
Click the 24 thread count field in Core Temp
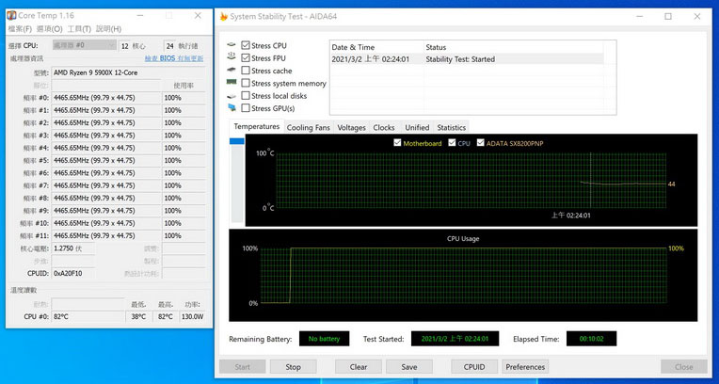coord(169,46)
